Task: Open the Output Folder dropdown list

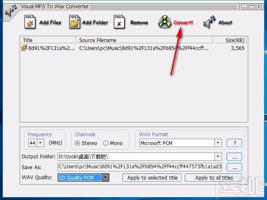Action: point(218,157)
